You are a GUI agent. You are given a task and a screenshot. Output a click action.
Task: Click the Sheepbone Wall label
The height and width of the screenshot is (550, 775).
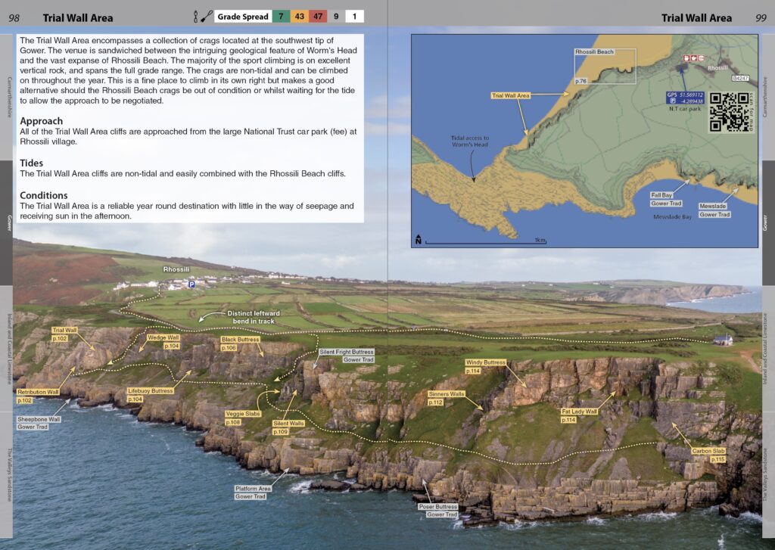pos(39,419)
